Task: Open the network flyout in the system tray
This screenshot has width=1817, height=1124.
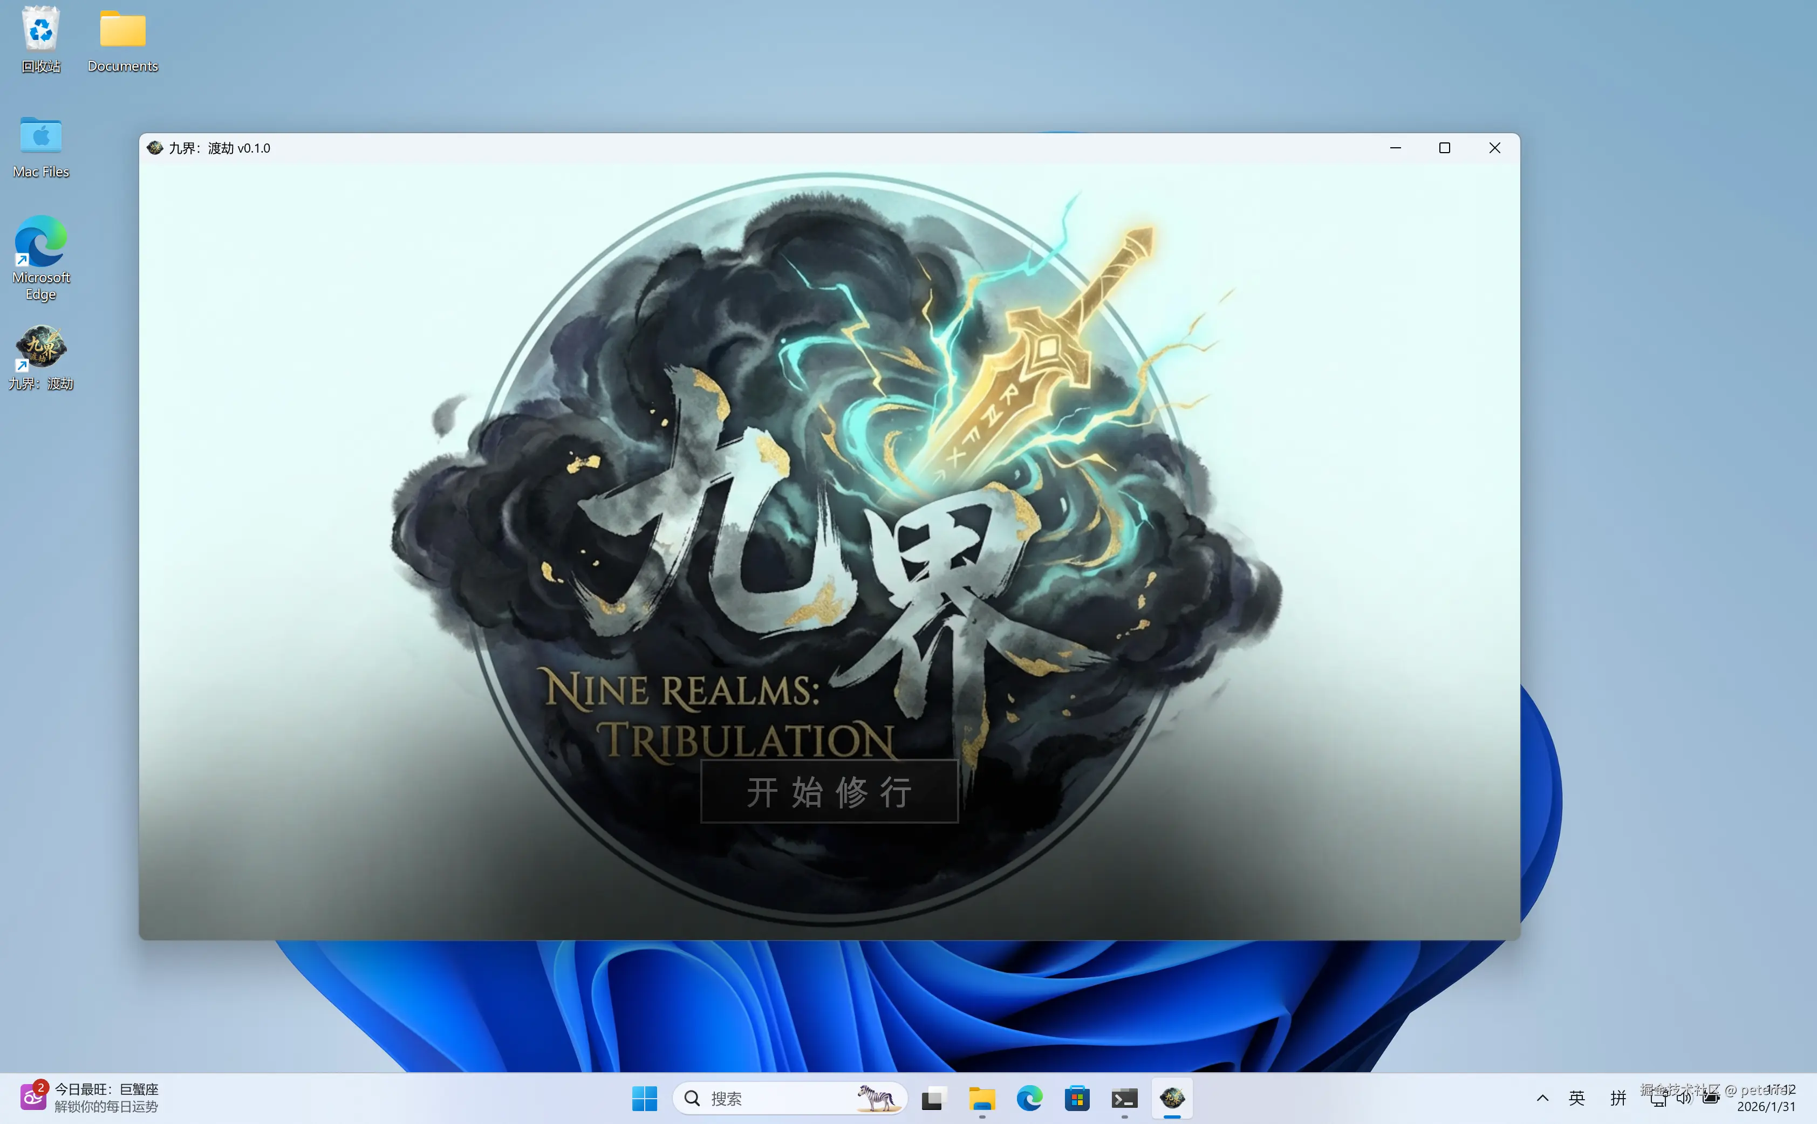Action: (1659, 1098)
